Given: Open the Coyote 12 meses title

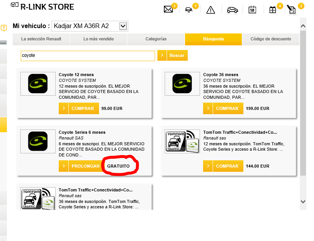Looking at the screenshot, I should click(x=76, y=75).
